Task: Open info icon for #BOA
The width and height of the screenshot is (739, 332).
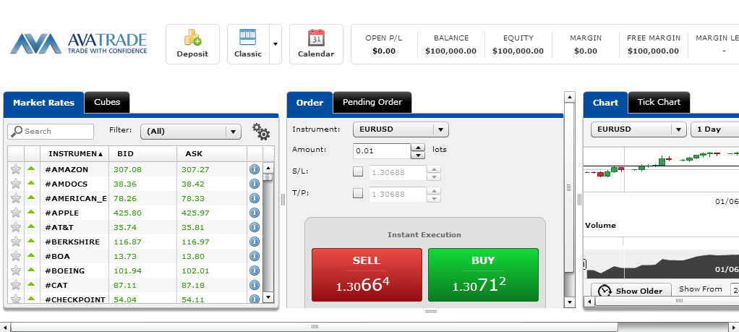Action: (x=255, y=256)
